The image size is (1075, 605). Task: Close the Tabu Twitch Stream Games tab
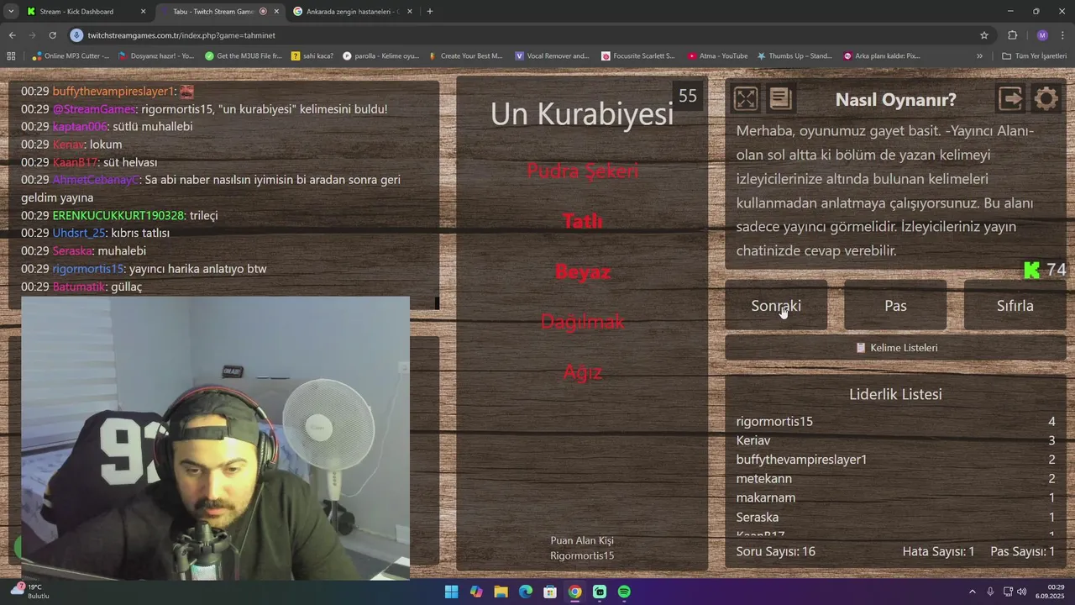(276, 12)
